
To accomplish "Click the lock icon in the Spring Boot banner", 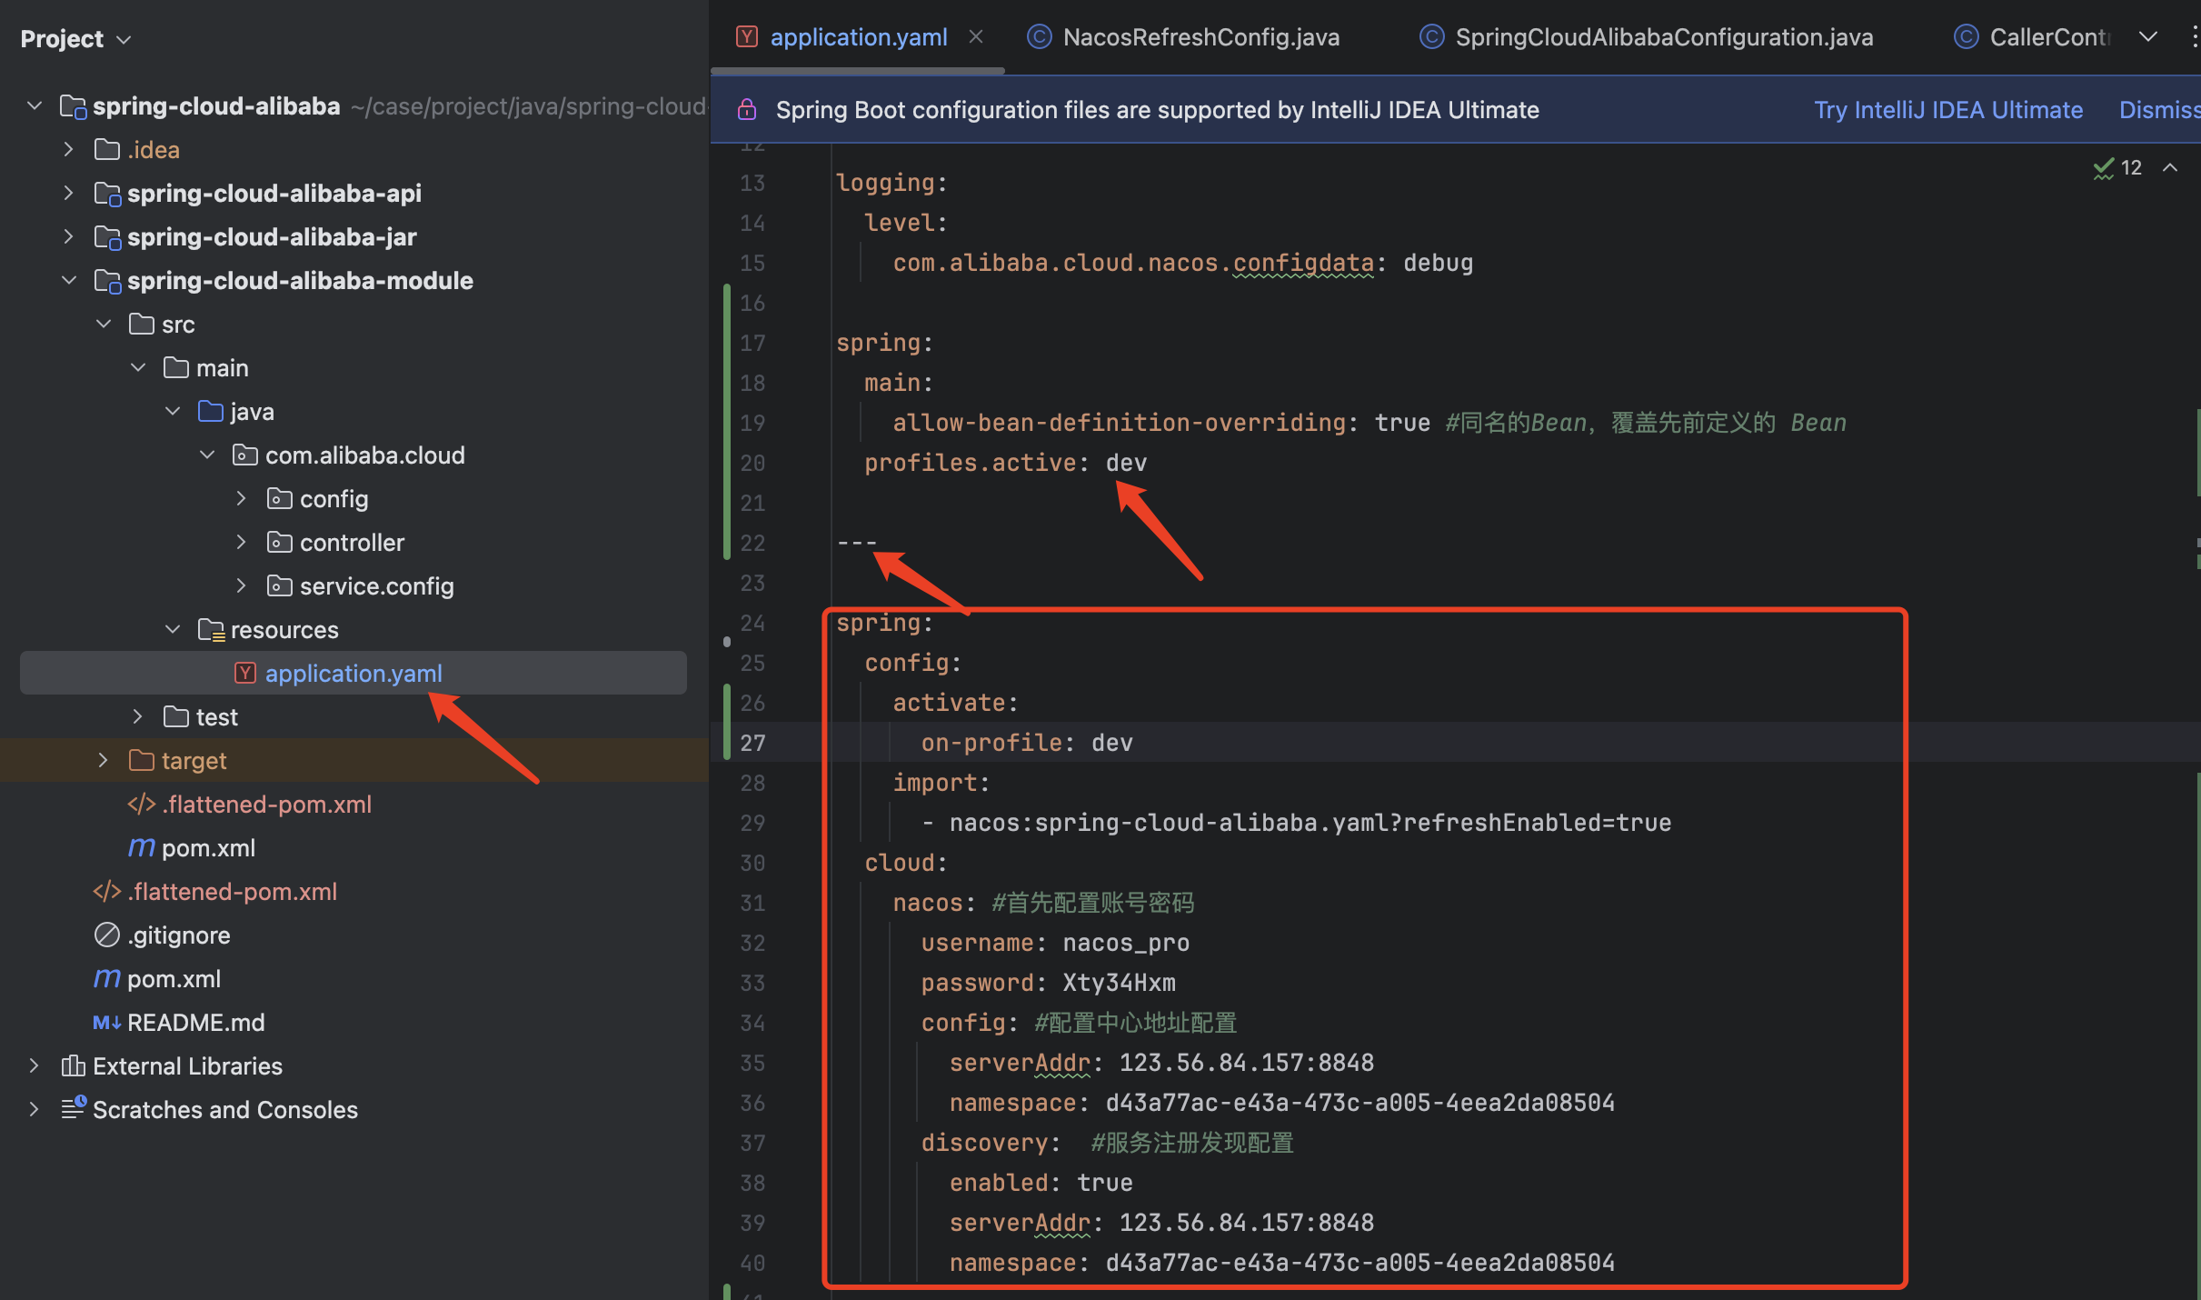I will click(747, 109).
